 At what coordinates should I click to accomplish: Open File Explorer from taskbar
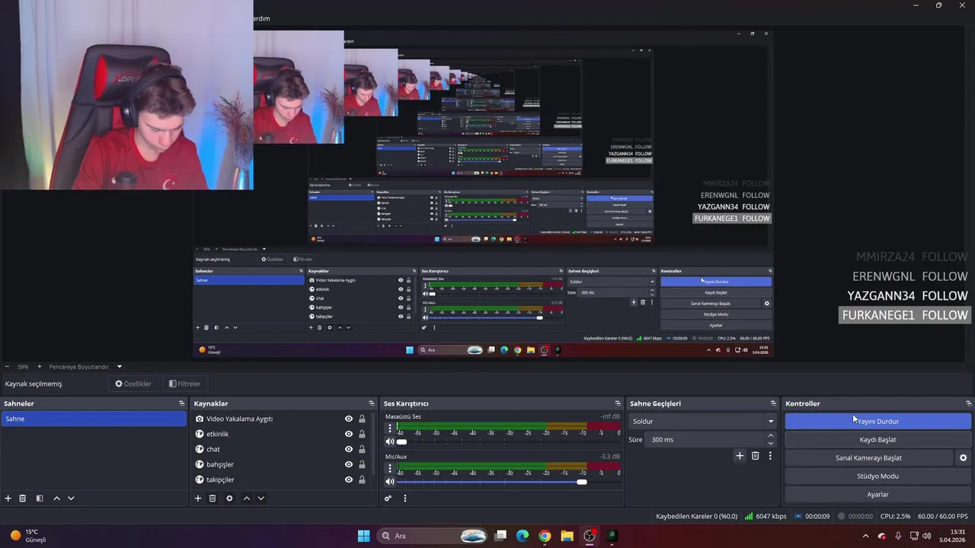click(567, 536)
